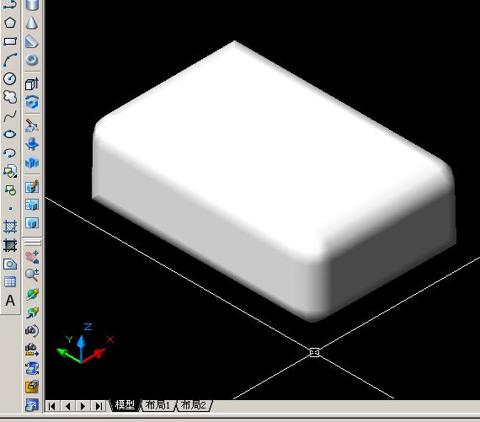The width and height of the screenshot is (480, 422).
Task: Activate the Ellipse Arc tool
Action: (x=10, y=152)
